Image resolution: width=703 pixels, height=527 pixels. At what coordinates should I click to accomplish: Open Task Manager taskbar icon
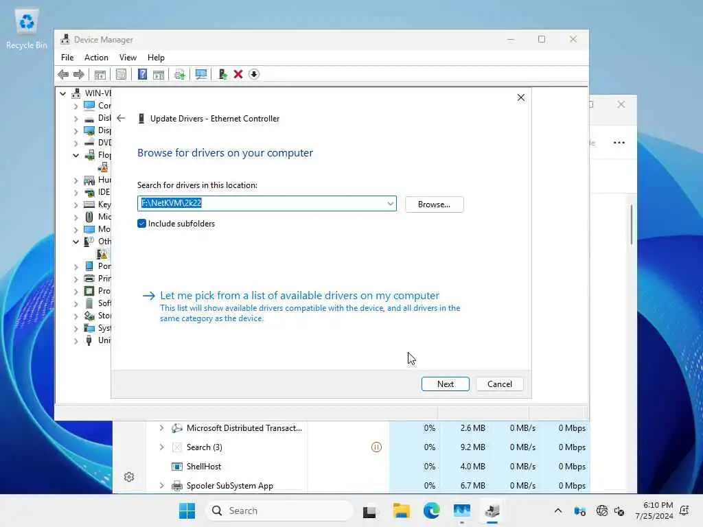462,511
